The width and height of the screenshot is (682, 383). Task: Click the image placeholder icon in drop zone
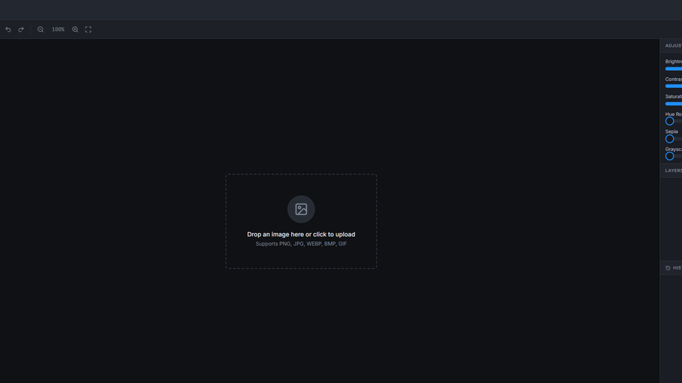pyautogui.click(x=301, y=209)
